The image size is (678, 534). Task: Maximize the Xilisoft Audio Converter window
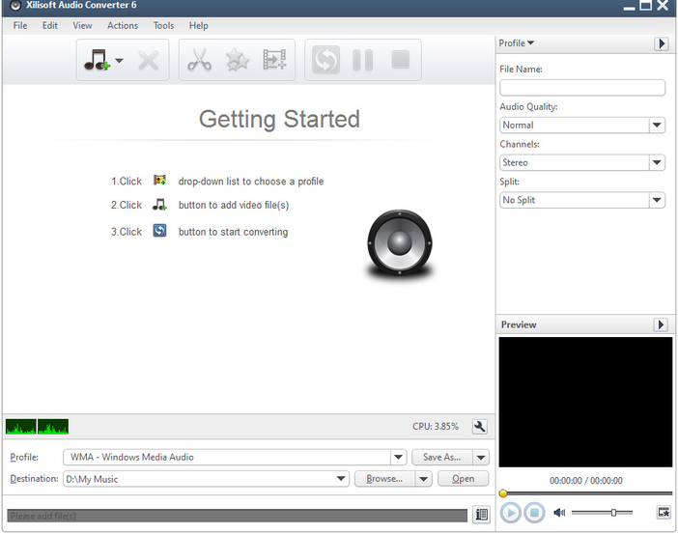click(x=645, y=5)
